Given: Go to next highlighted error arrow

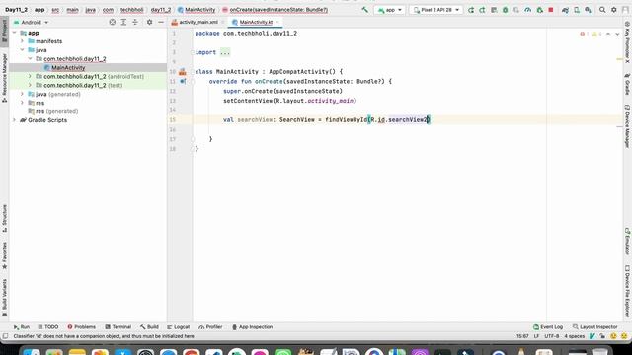Looking at the screenshot, I should pos(617,34).
